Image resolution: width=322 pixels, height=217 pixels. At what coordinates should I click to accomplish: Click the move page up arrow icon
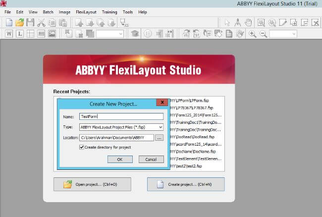(79, 23)
